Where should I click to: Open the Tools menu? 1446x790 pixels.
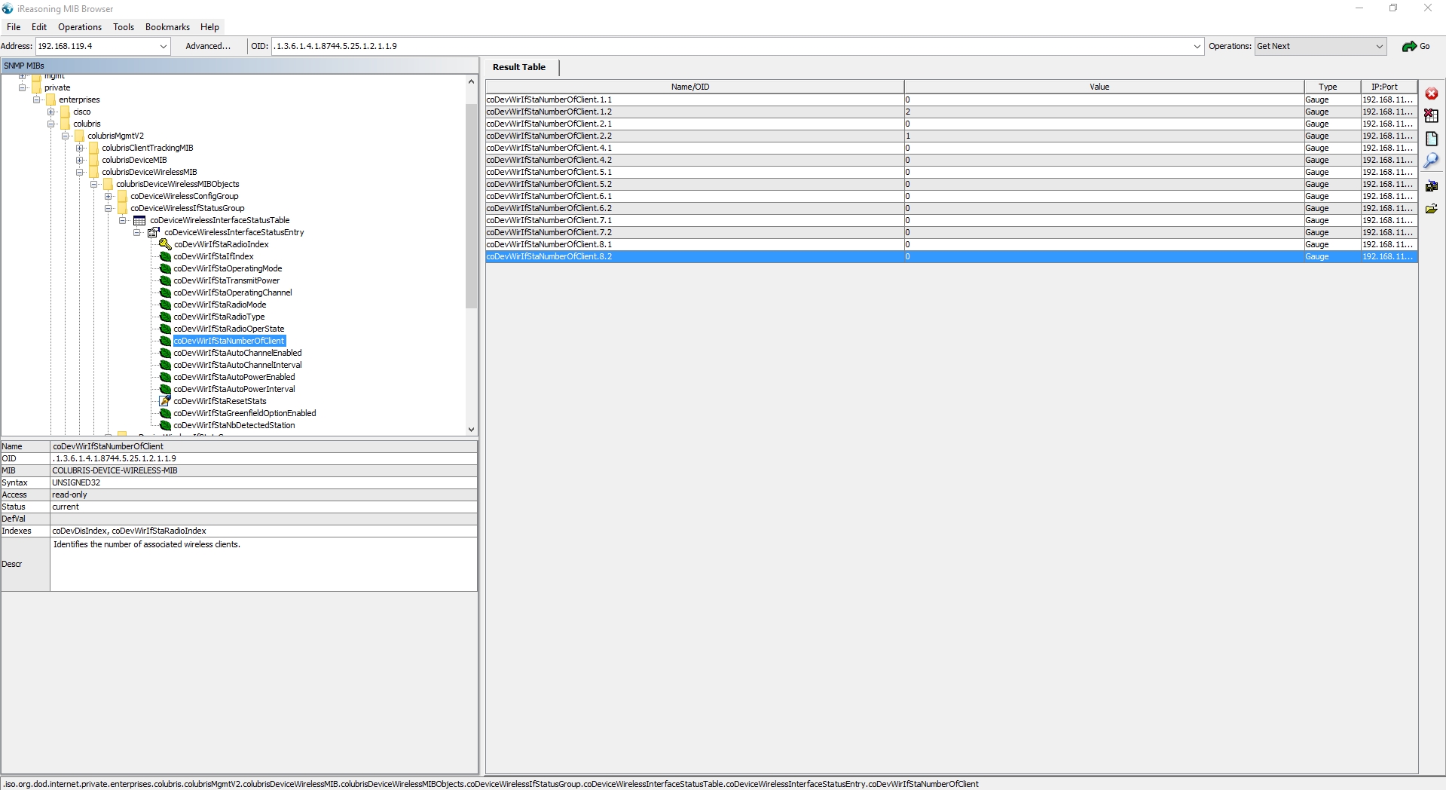pyautogui.click(x=124, y=27)
